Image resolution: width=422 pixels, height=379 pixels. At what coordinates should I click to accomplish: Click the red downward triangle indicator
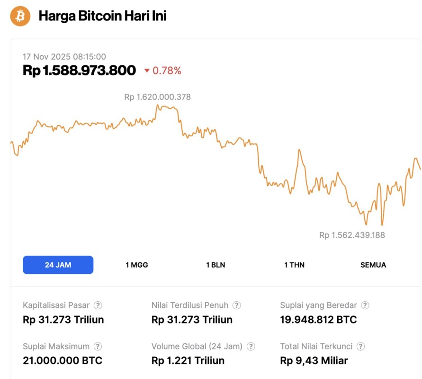click(148, 71)
